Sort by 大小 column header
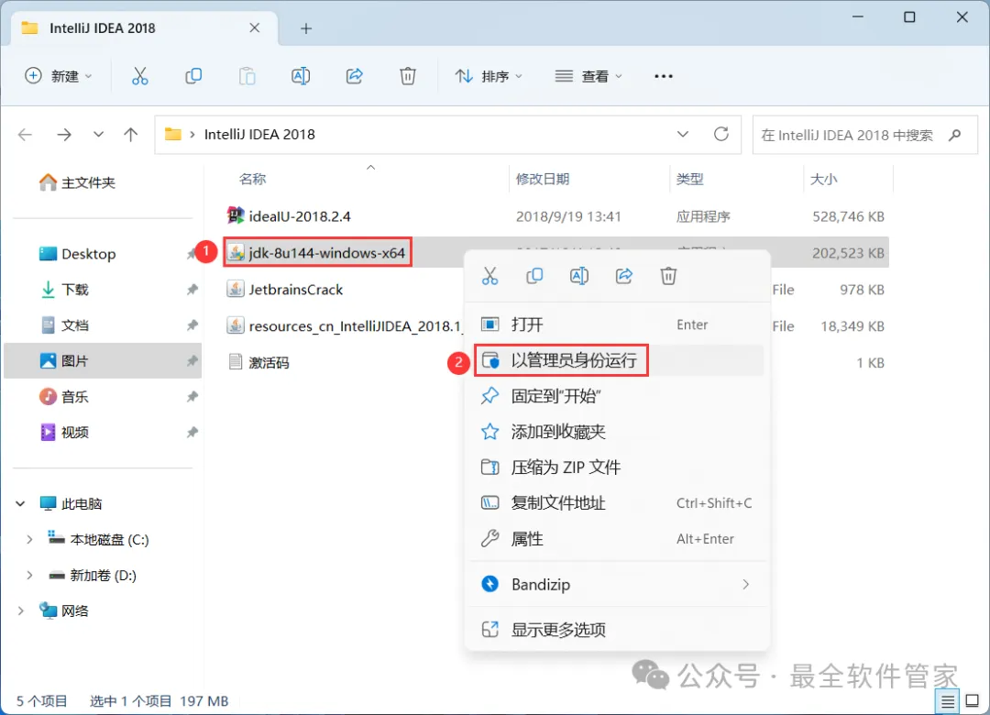Screen dimensions: 990x715 click(823, 180)
